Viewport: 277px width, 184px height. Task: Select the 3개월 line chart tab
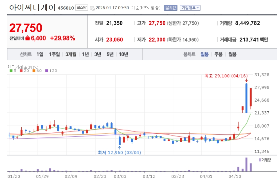tap(71, 54)
